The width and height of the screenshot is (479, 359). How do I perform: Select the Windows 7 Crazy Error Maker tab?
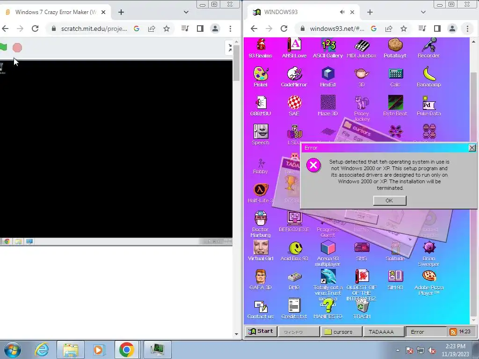pos(55,12)
